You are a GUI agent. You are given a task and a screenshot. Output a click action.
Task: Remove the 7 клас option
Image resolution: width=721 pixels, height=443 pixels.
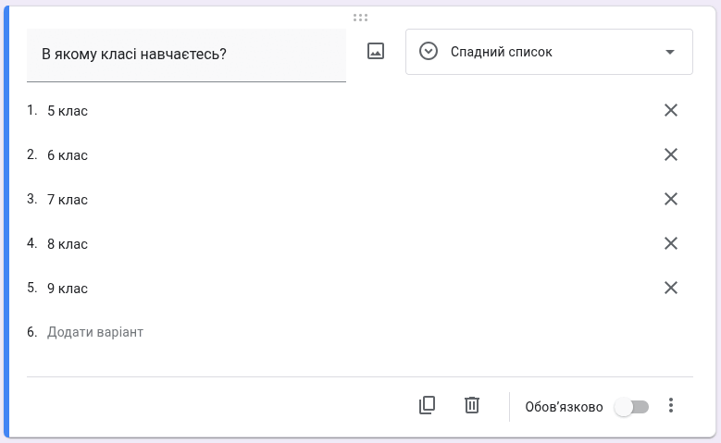(671, 199)
